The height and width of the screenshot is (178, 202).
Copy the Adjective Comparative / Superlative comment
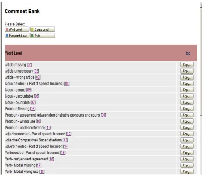[x=187, y=140]
